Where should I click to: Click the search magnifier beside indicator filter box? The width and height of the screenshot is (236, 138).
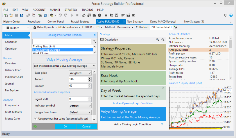click(x=94, y=41)
